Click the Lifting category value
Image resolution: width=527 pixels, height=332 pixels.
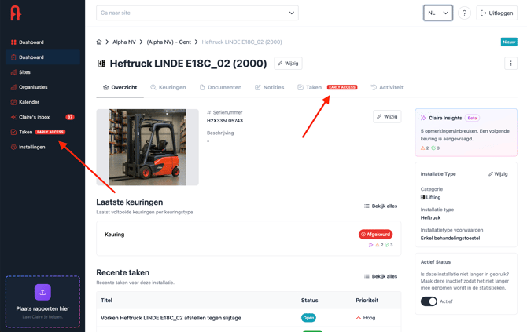[430, 198]
